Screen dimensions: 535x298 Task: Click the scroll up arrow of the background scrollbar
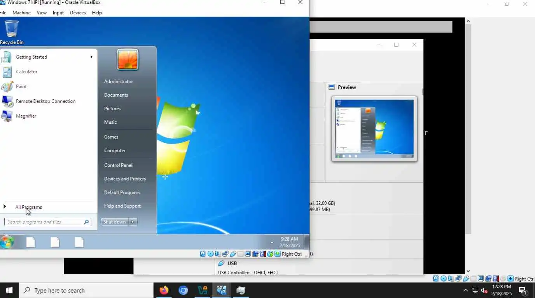468,21
